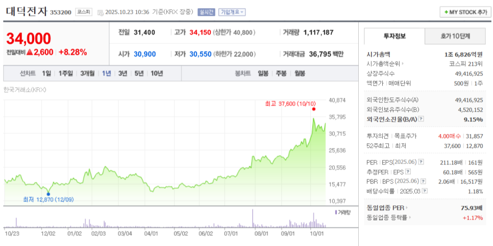Select 1년 line chart period
This screenshot has width=493, height=246.
(x=107, y=74)
